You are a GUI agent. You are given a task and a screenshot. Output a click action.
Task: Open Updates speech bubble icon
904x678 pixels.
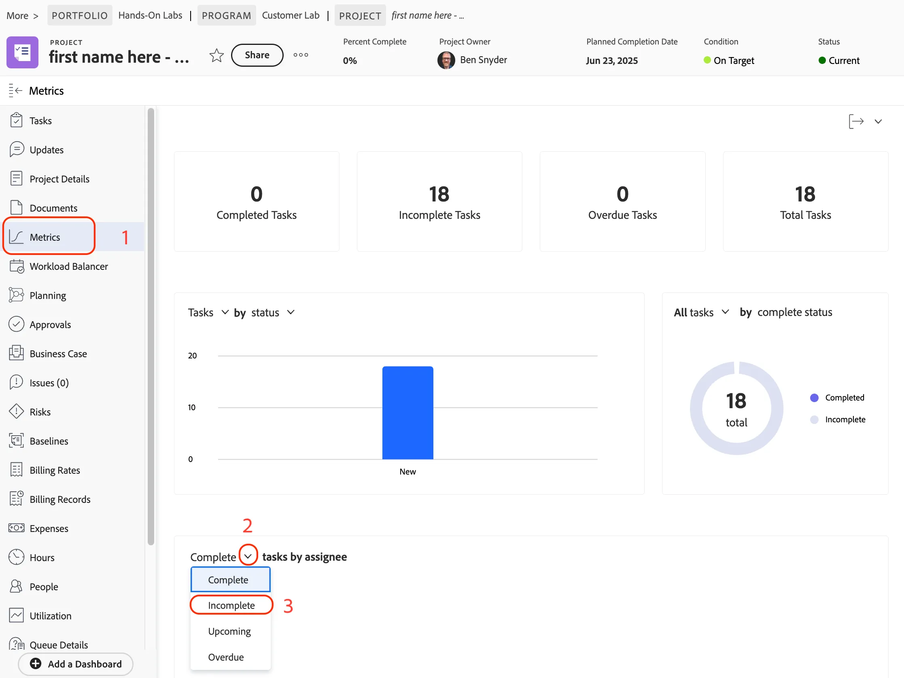click(x=16, y=149)
